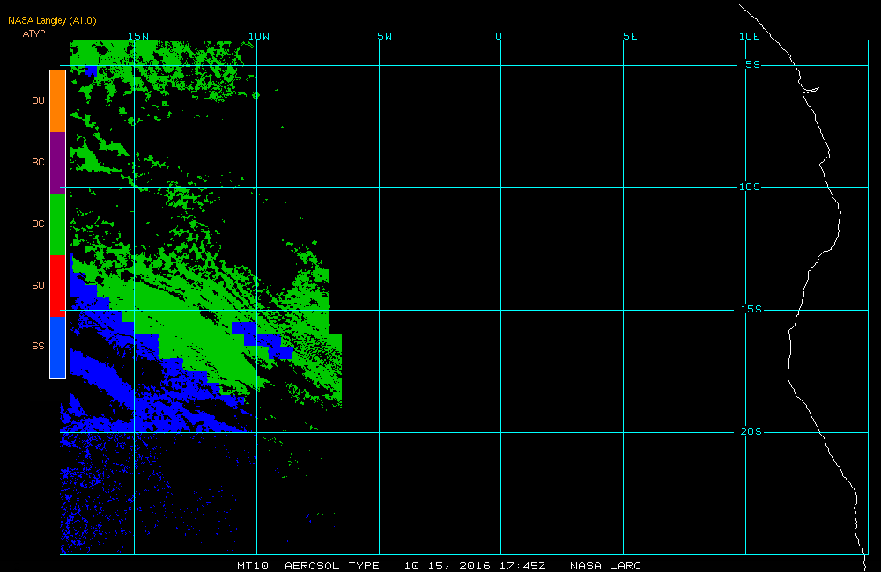Click the AEROSOL TYPE caption text

coord(331,566)
